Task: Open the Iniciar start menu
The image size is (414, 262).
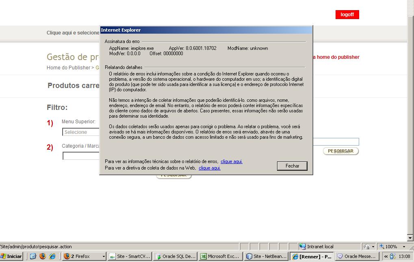Action: 12,256
